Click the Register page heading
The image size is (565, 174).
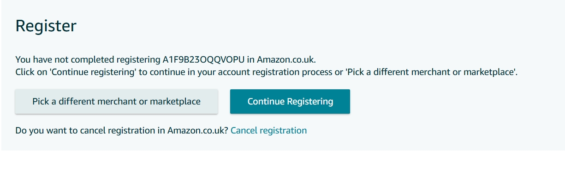pyautogui.click(x=46, y=26)
